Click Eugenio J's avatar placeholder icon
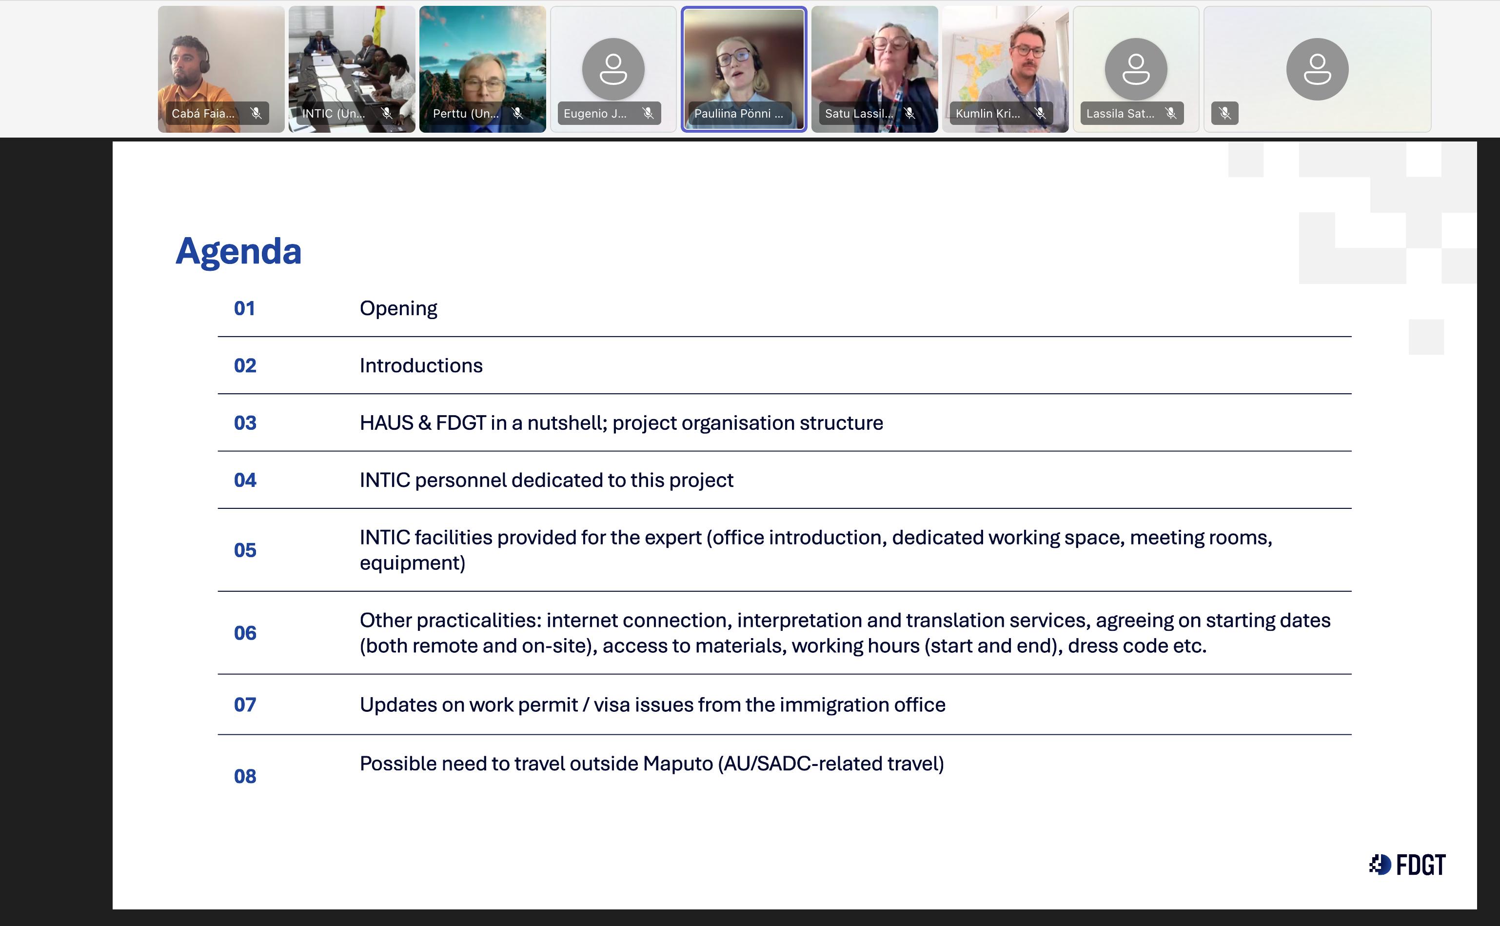The width and height of the screenshot is (1500, 926). coord(613,69)
